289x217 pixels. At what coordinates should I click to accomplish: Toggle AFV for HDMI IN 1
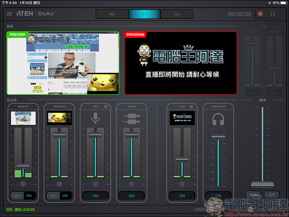[17, 196]
